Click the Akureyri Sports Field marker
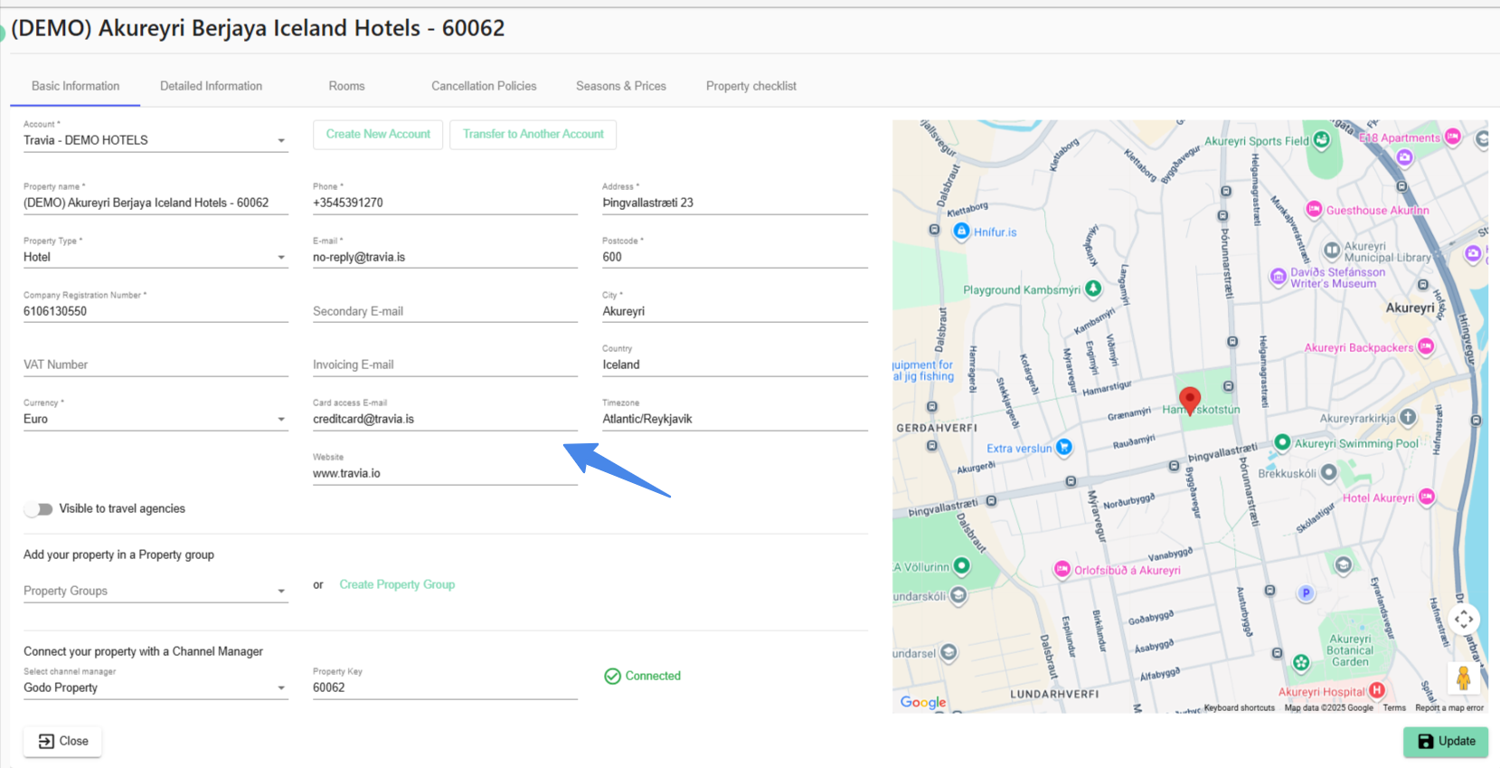 1322,139
